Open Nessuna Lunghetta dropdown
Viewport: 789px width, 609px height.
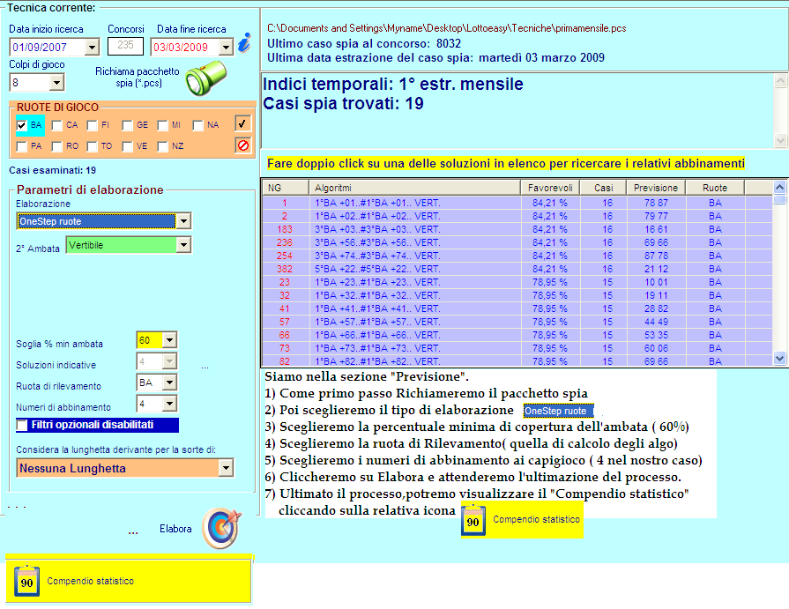pyautogui.click(x=226, y=468)
